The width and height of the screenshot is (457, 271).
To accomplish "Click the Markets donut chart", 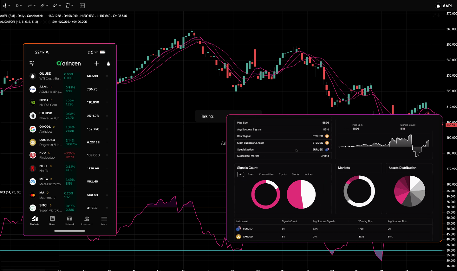I will 359,191.
